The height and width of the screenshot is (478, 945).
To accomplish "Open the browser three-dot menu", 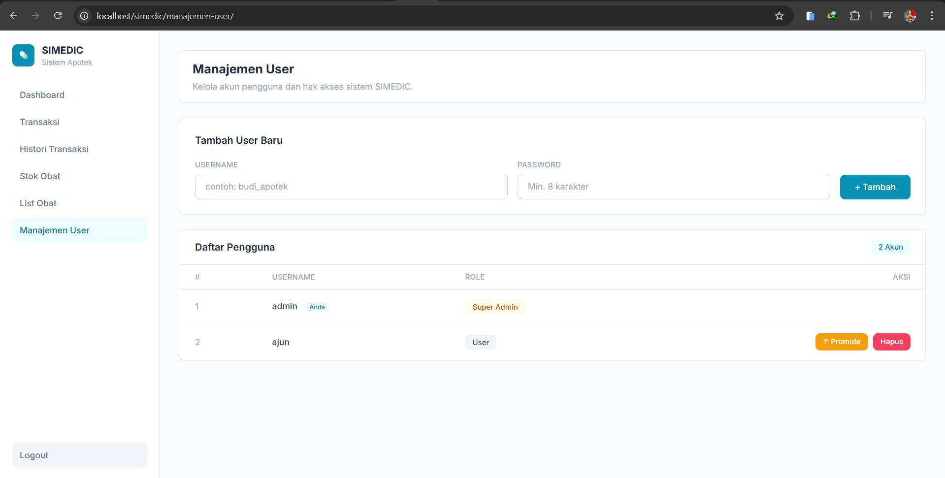I will click(932, 16).
